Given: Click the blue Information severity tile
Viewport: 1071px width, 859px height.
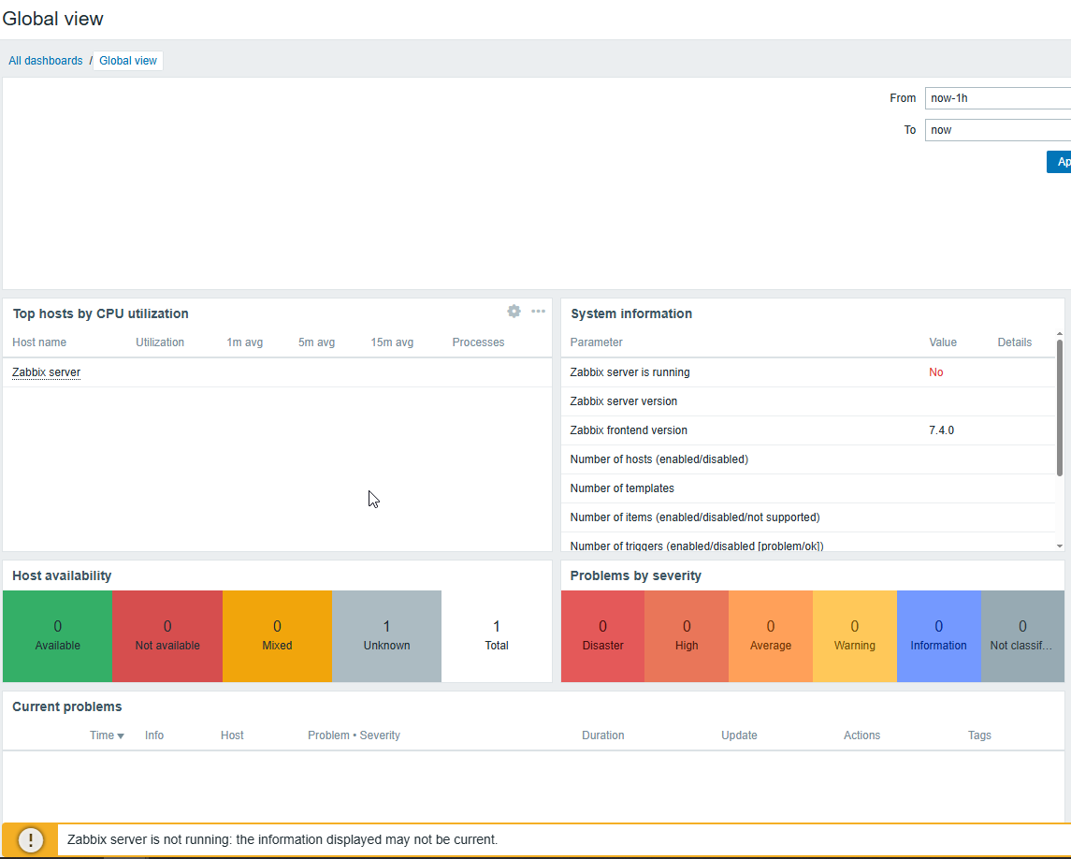Looking at the screenshot, I should point(938,636).
